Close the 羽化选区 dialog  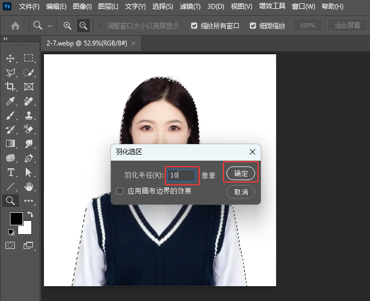[x=253, y=152]
